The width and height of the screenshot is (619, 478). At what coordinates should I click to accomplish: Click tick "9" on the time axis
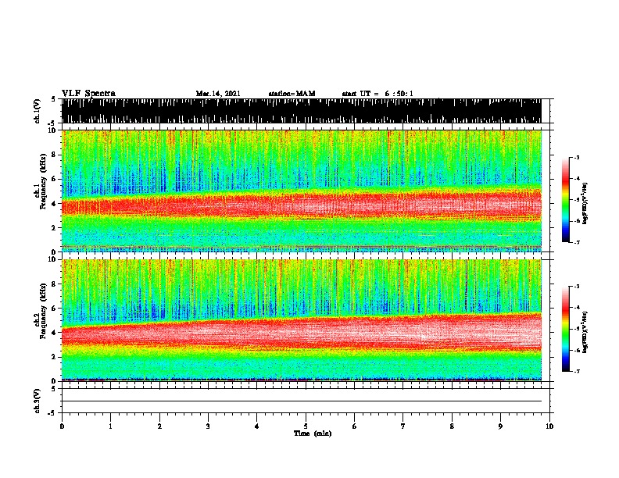coord(500,426)
